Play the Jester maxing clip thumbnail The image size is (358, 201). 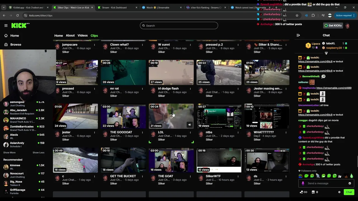point(267,73)
